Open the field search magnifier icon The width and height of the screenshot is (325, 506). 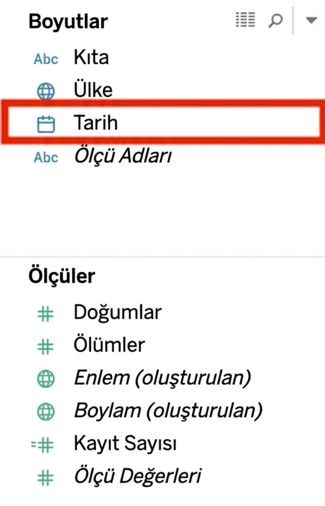click(275, 20)
